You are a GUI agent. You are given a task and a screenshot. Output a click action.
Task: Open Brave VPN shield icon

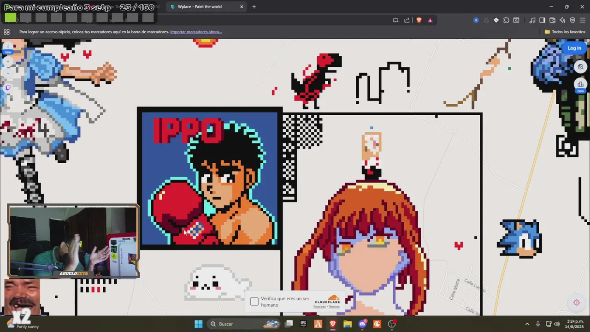tap(572, 20)
